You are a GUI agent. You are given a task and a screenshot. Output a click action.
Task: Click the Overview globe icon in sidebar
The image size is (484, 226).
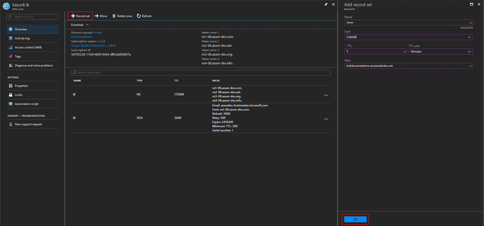point(10,29)
